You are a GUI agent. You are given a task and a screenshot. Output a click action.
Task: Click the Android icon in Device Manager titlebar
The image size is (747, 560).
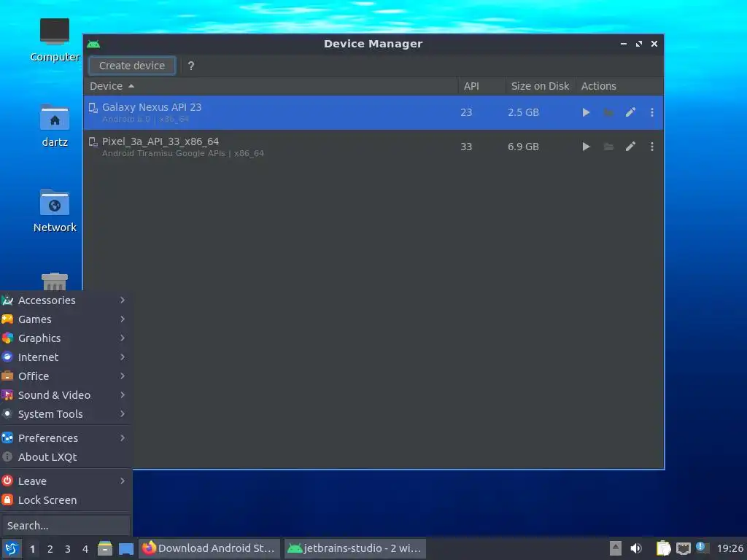pyautogui.click(x=93, y=44)
